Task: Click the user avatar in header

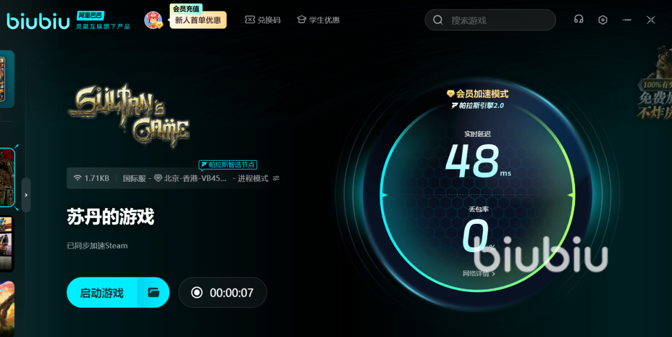Action: [153, 20]
